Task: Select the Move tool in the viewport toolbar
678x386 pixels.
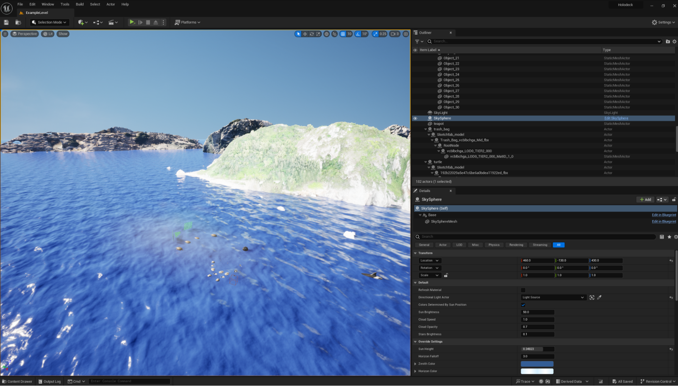Action: [x=305, y=34]
